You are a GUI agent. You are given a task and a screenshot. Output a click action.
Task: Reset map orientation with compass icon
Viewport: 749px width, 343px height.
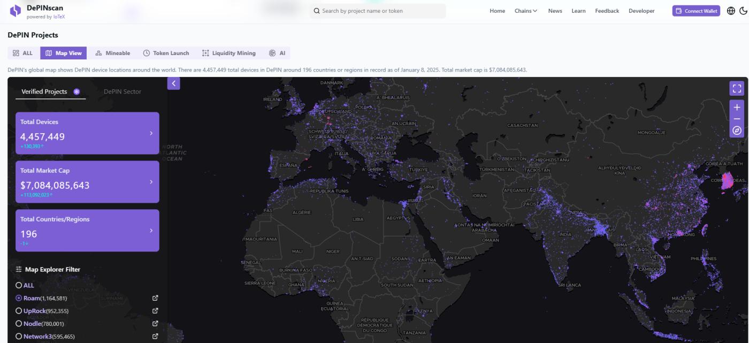(x=737, y=131)
